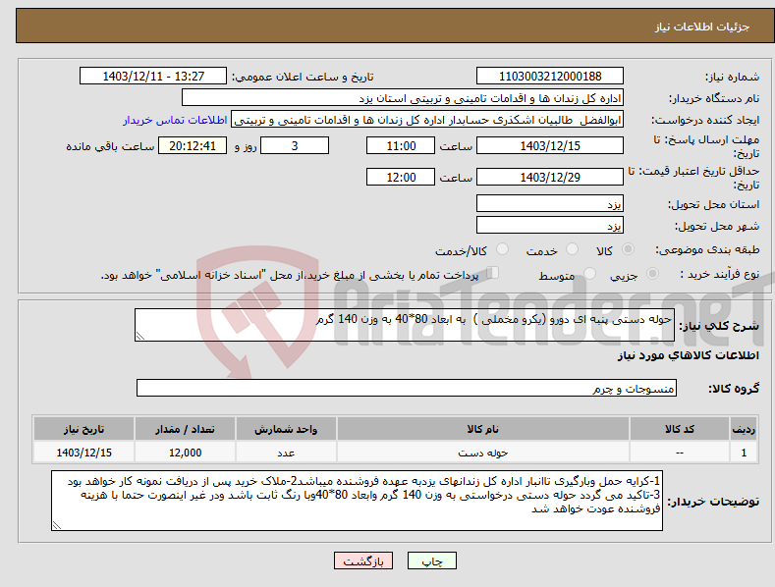Click the remaining days field showing 3
The height and width of the screenshot is (587, 775).
295,145
